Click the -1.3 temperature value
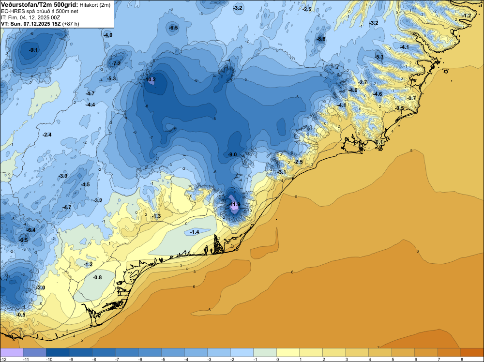 pyautogui.click(x=156, y=216)
